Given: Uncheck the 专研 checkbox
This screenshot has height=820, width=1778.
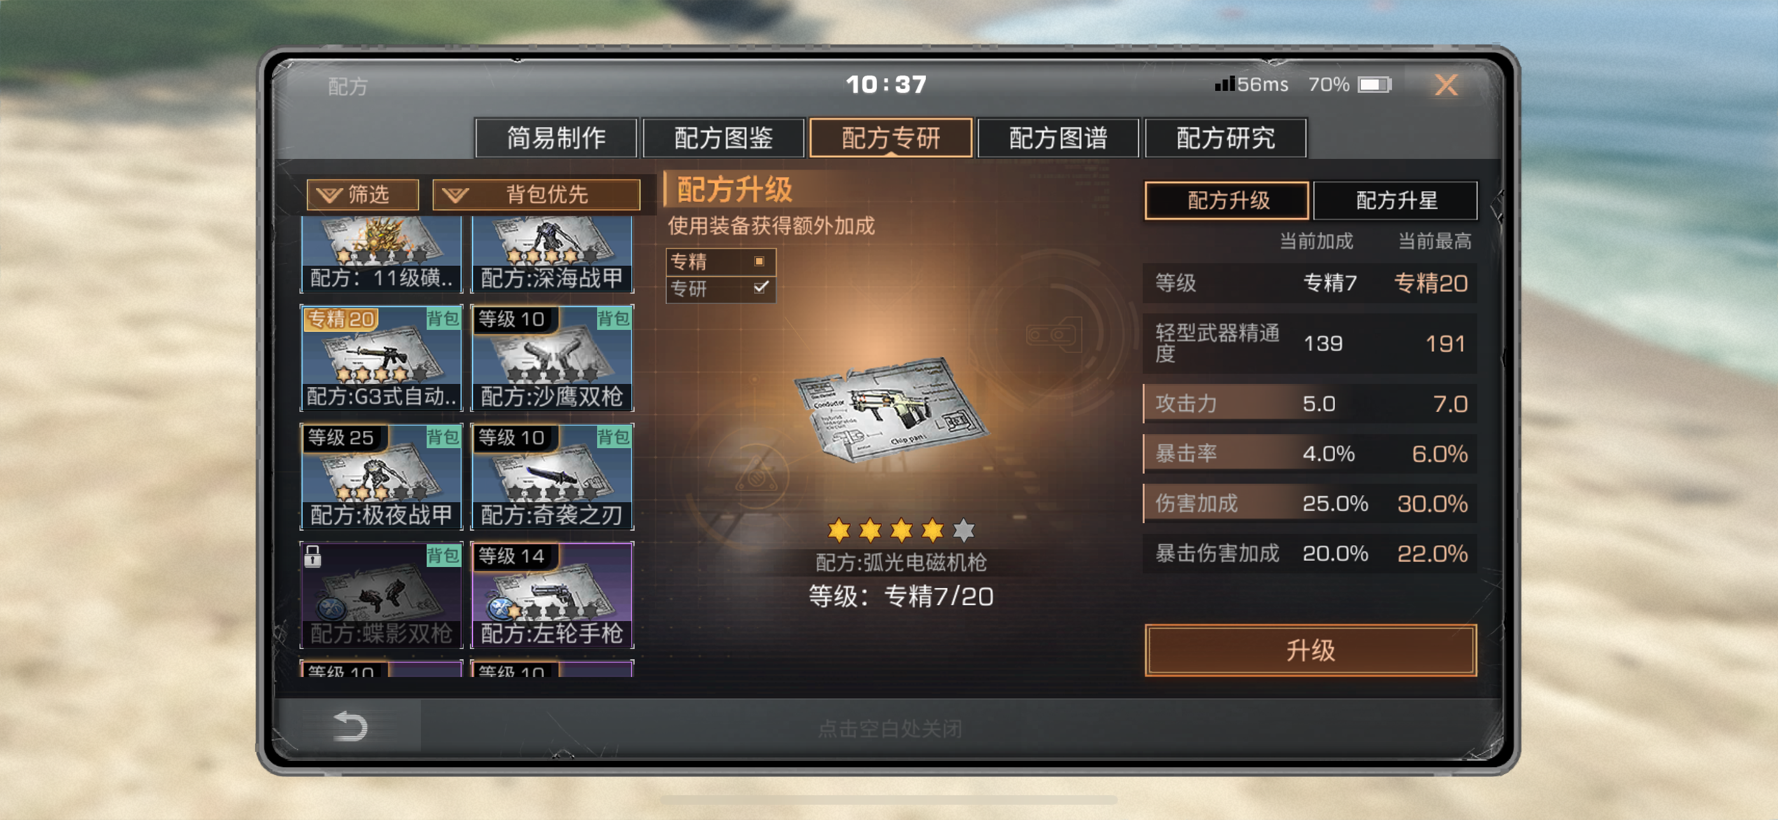Looking at the screenshot, I should 761,288.
